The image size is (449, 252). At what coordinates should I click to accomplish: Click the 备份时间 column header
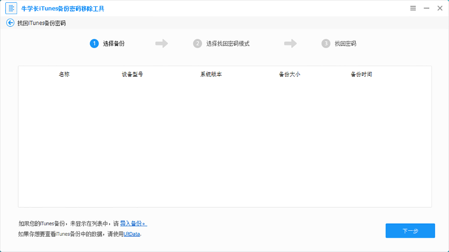coord(361,74)
